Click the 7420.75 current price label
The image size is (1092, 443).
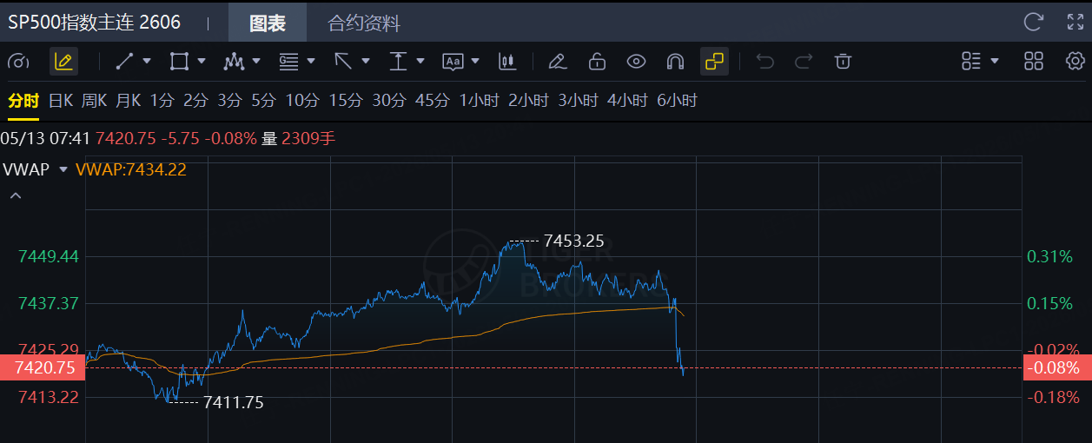pyautogui.click(x=43, y=367)
